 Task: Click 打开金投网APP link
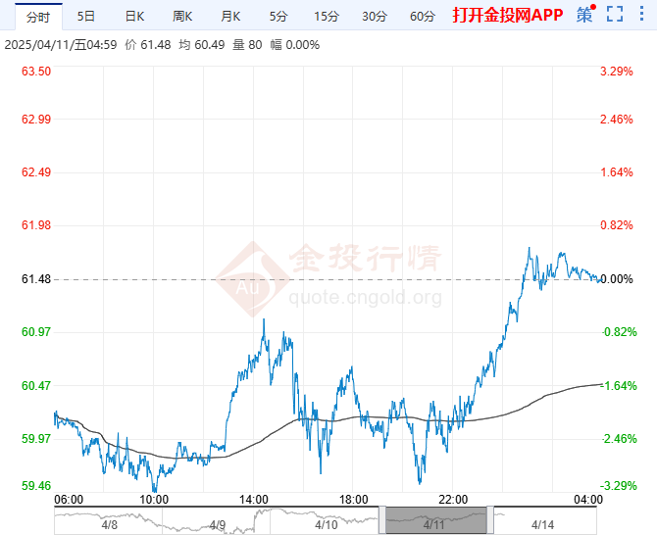tap(507, 16)
